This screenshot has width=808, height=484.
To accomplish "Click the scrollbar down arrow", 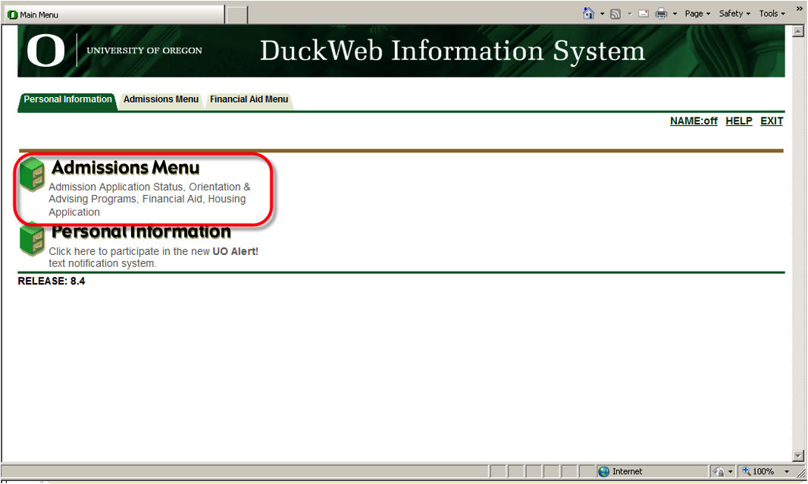I will coord(797,456).
